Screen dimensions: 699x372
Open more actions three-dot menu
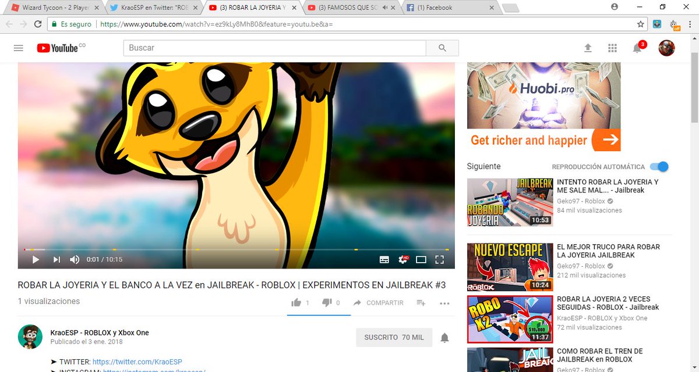click(x=445, y=303)
